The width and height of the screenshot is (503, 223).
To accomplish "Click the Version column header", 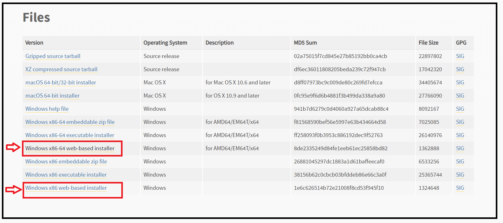I will pyautogui.click(x=34, y=43).
